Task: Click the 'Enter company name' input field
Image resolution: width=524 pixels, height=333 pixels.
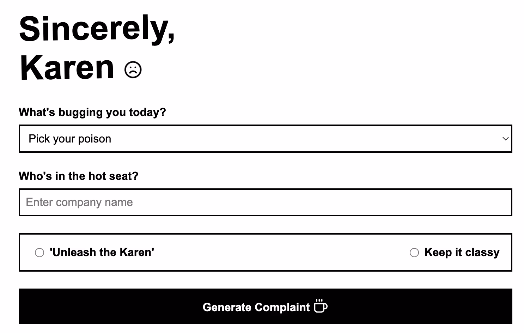Action: coord(264,202)
